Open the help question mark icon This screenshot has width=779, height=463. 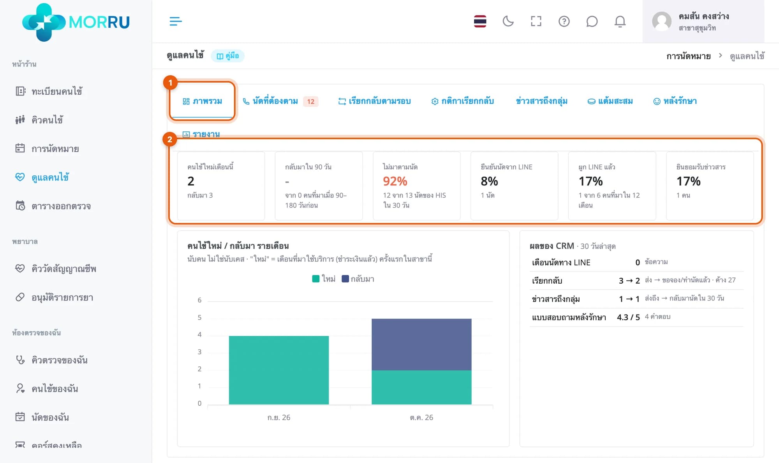[564, 21]
